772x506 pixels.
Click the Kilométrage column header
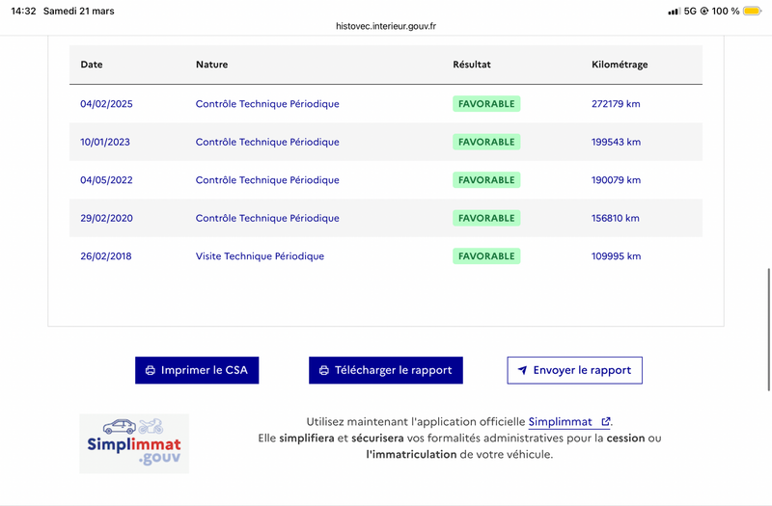coord(620,65)
